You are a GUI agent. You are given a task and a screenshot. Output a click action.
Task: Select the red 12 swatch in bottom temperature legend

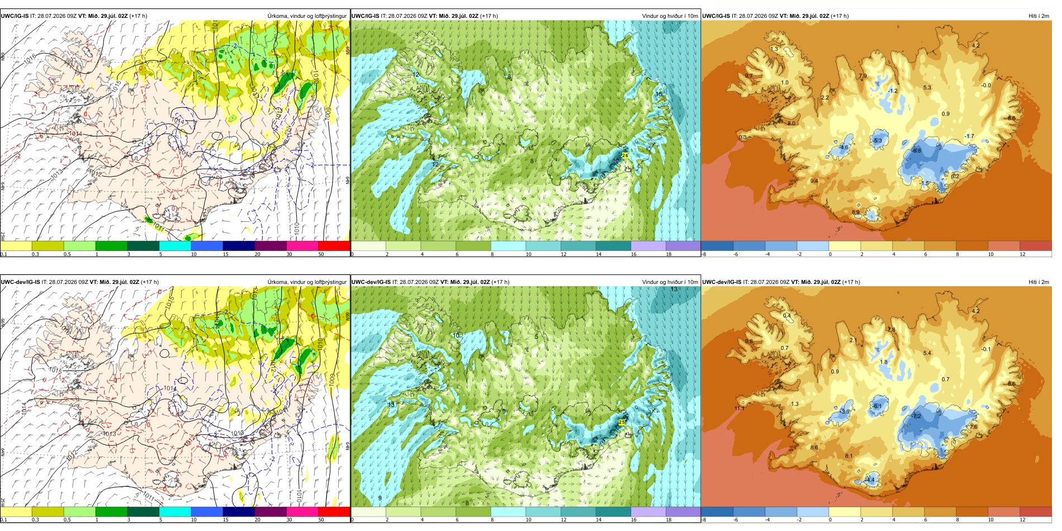click(x=1036, y=511)
